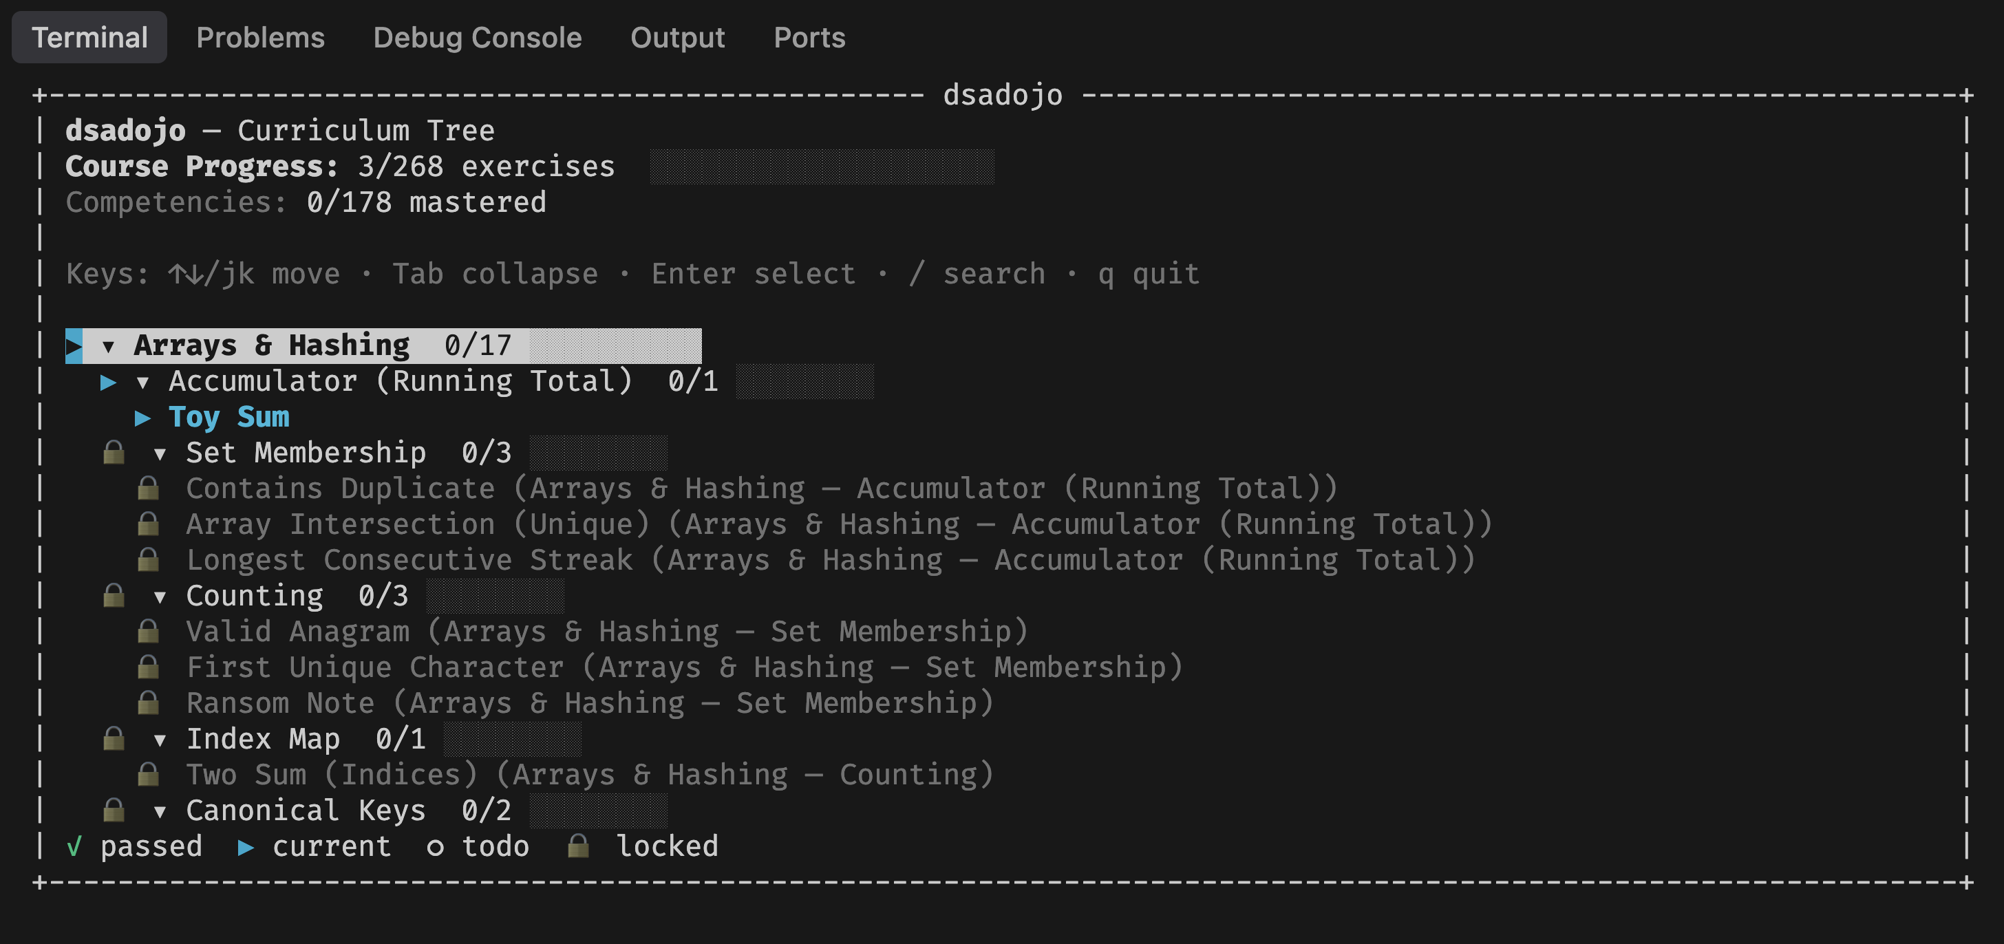The height and width of the screenshot is (944, 2004).
Task: Collapse the Counting group triangle
Action: 160,597
